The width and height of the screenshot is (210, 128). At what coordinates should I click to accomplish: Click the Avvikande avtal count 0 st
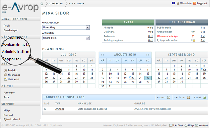pyautogui.click(x=150, y=36)
